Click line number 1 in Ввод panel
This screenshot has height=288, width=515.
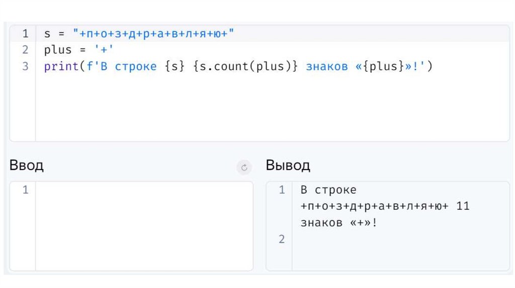click(x=25, y=190)
